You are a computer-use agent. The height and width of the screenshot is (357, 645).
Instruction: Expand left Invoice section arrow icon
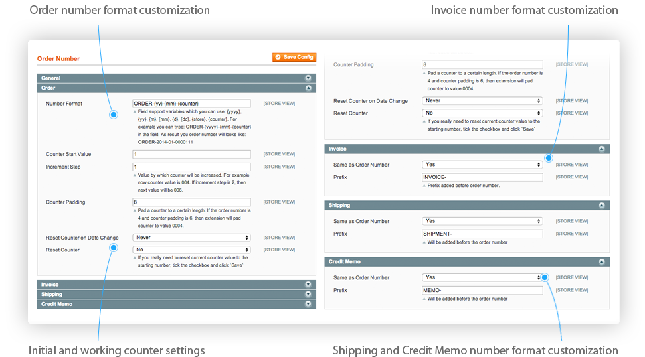tap(308, 285)
